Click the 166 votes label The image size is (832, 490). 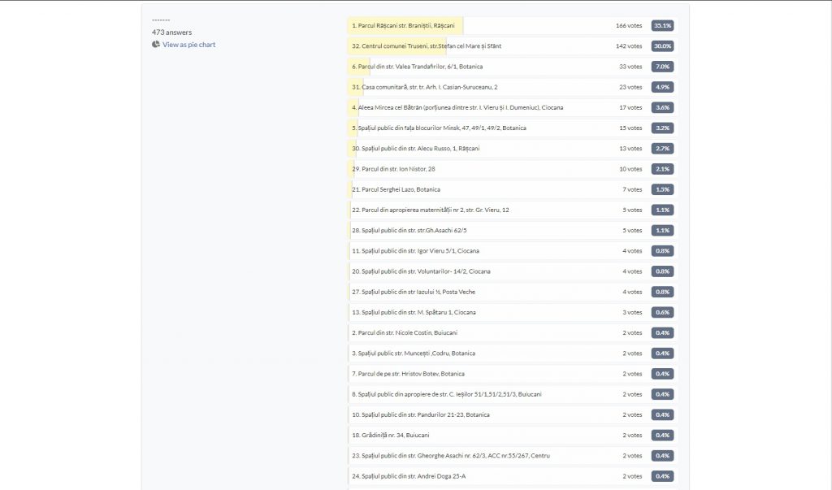click(x=628, y=26)
